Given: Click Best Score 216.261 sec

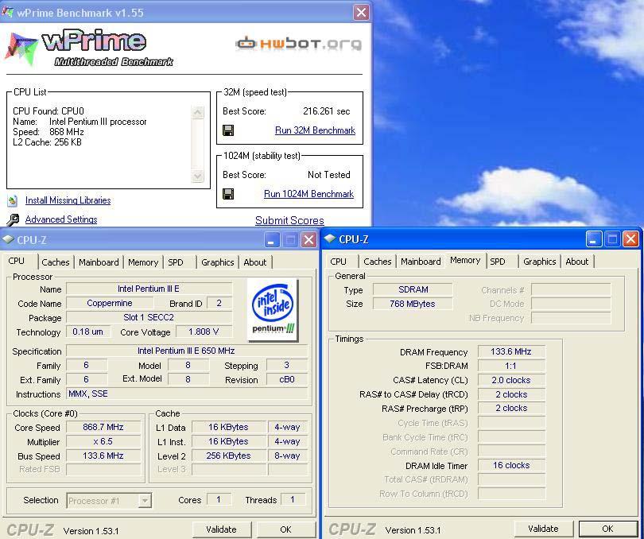Looking at the screenshot, I should pos(327,111).
